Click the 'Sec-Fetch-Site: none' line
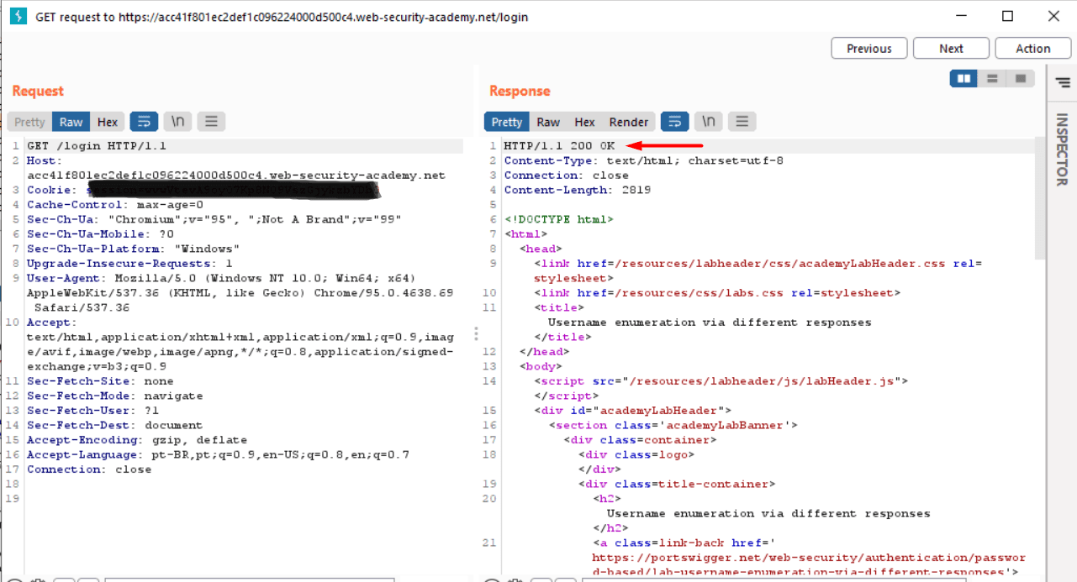 pos(101,381)
